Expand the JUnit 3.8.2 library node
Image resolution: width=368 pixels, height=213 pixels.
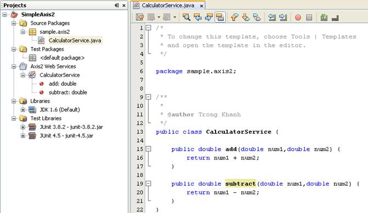click(23, 127)
